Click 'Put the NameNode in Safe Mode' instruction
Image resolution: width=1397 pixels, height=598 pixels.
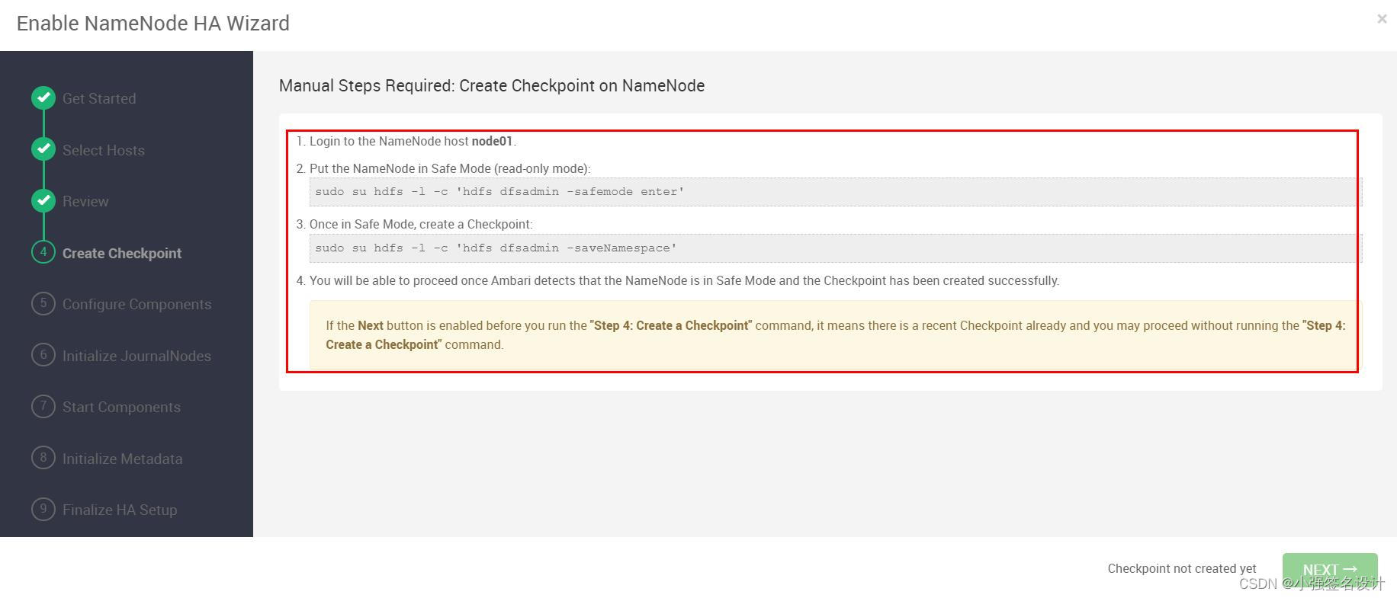[450, 168]
